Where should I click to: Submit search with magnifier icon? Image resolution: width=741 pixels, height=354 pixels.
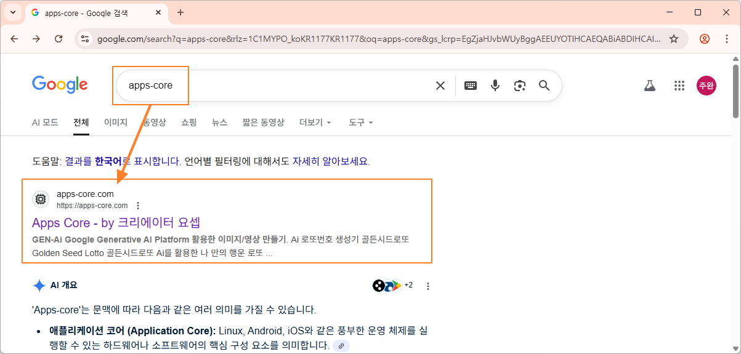click(x=544, y=86)
